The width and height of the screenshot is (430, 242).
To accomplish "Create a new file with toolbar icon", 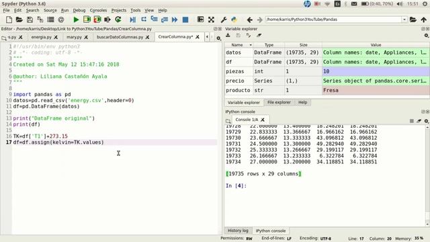I will (x=9, y=19).
